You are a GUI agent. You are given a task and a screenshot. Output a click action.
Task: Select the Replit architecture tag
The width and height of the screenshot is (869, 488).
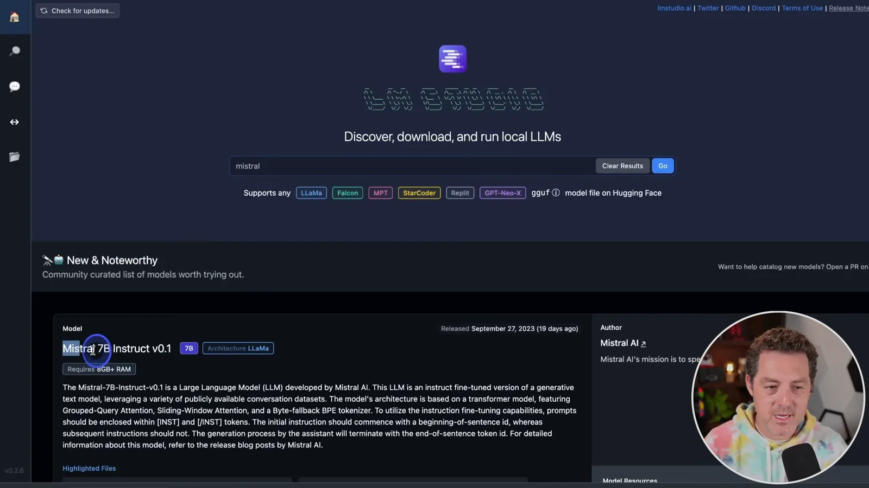(x=460, y=193)
